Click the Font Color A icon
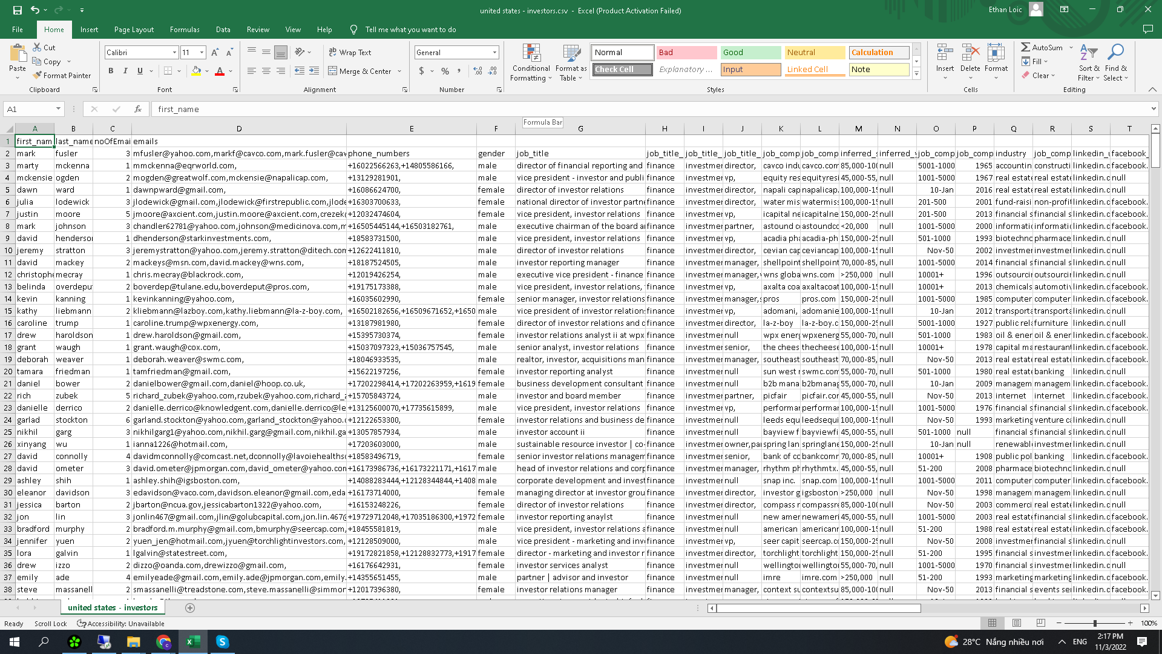This screenshot has width=1162, height=654. (220, 71)
